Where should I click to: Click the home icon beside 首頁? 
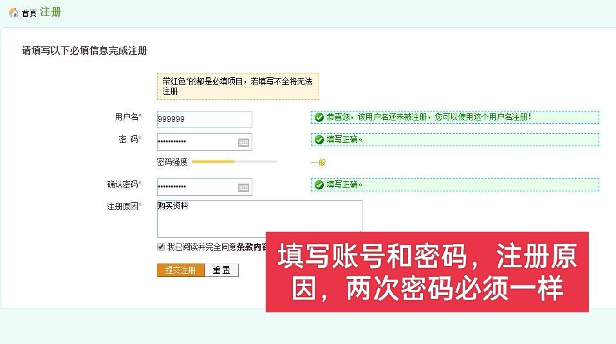[x=14, y=13]
